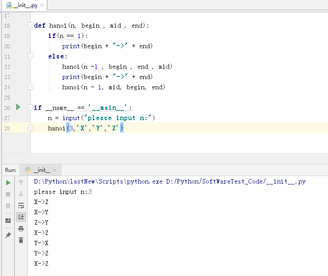Screen dimensions: 328x276
Task: Clear console output with the trash icon
Action: tap(21, 240)
